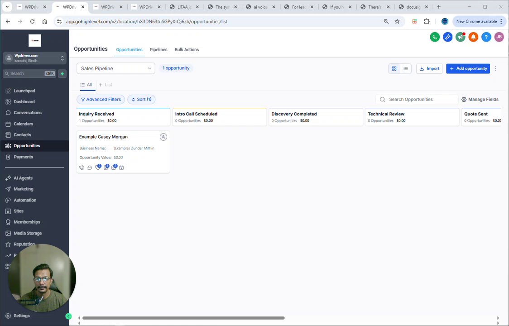The image size is (509, 326).
Task: Open conversation icon on Casey Morgan card
Action: tap(90, 168)
